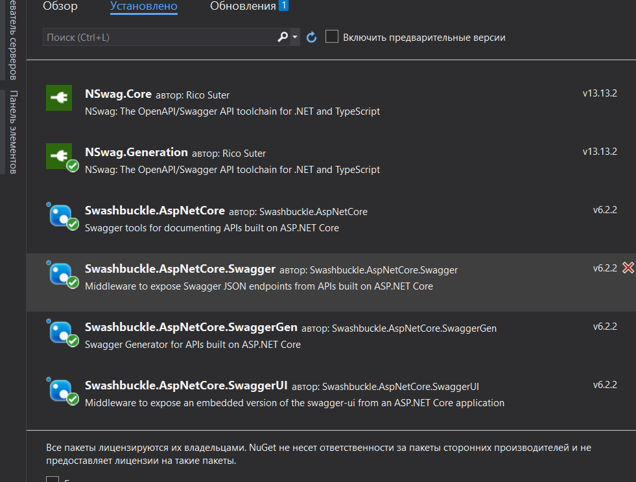Open the Панель элементов side panel
Image resolution: width=636 pixels, height=482 pixels.
coord(13,132)
